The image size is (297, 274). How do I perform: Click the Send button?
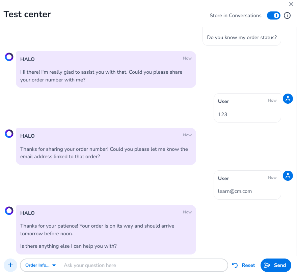276,265
